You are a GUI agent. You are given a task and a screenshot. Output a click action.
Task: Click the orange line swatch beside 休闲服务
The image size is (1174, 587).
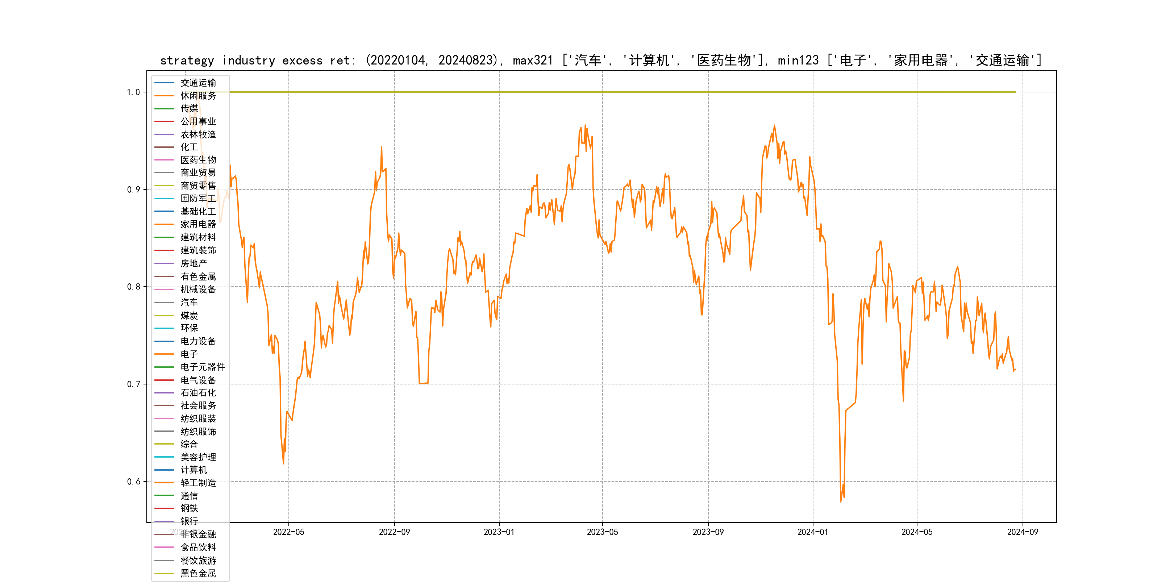click(164, 96)
